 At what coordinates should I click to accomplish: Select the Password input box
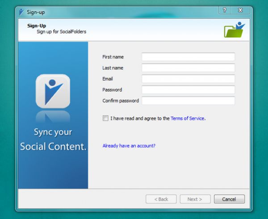(188, 89)
